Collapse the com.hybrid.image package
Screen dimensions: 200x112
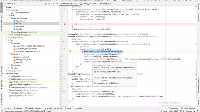coord(9,18)
